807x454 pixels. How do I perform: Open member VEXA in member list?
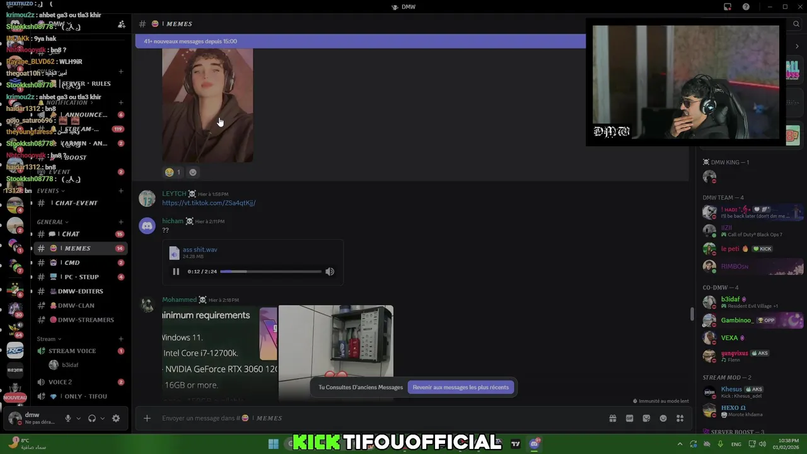coord(752,338)
